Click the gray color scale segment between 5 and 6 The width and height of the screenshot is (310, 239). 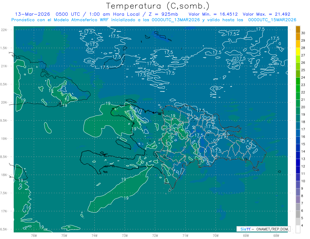coord(298,214)
